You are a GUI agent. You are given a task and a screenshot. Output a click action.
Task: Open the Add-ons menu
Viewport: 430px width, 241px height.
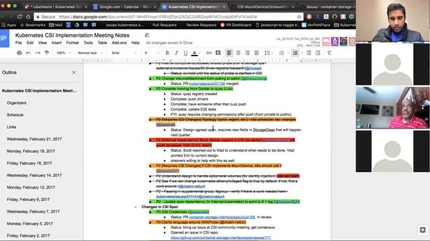[119, 43]
